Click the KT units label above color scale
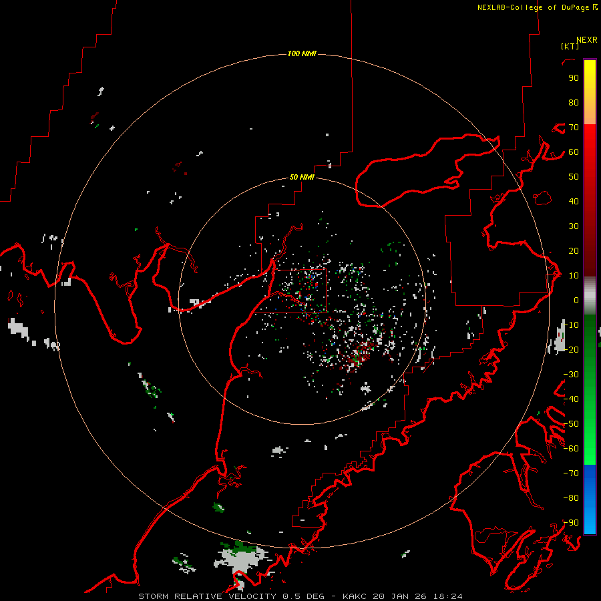Image resolution: width=601 pixels, height=601 pixels. pyautogui.click(x=570, y=46)
